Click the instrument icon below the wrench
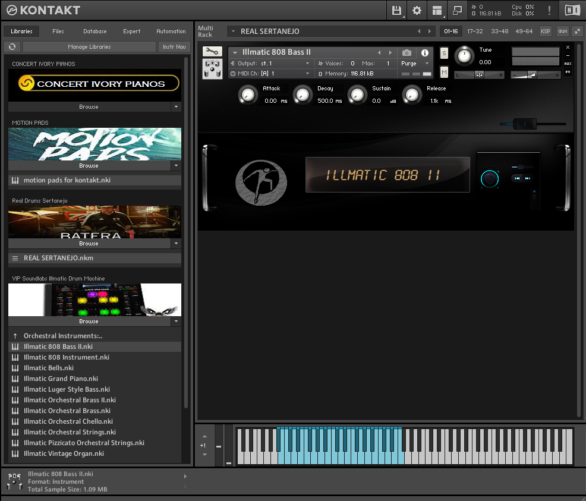 (x=212, y=69)
